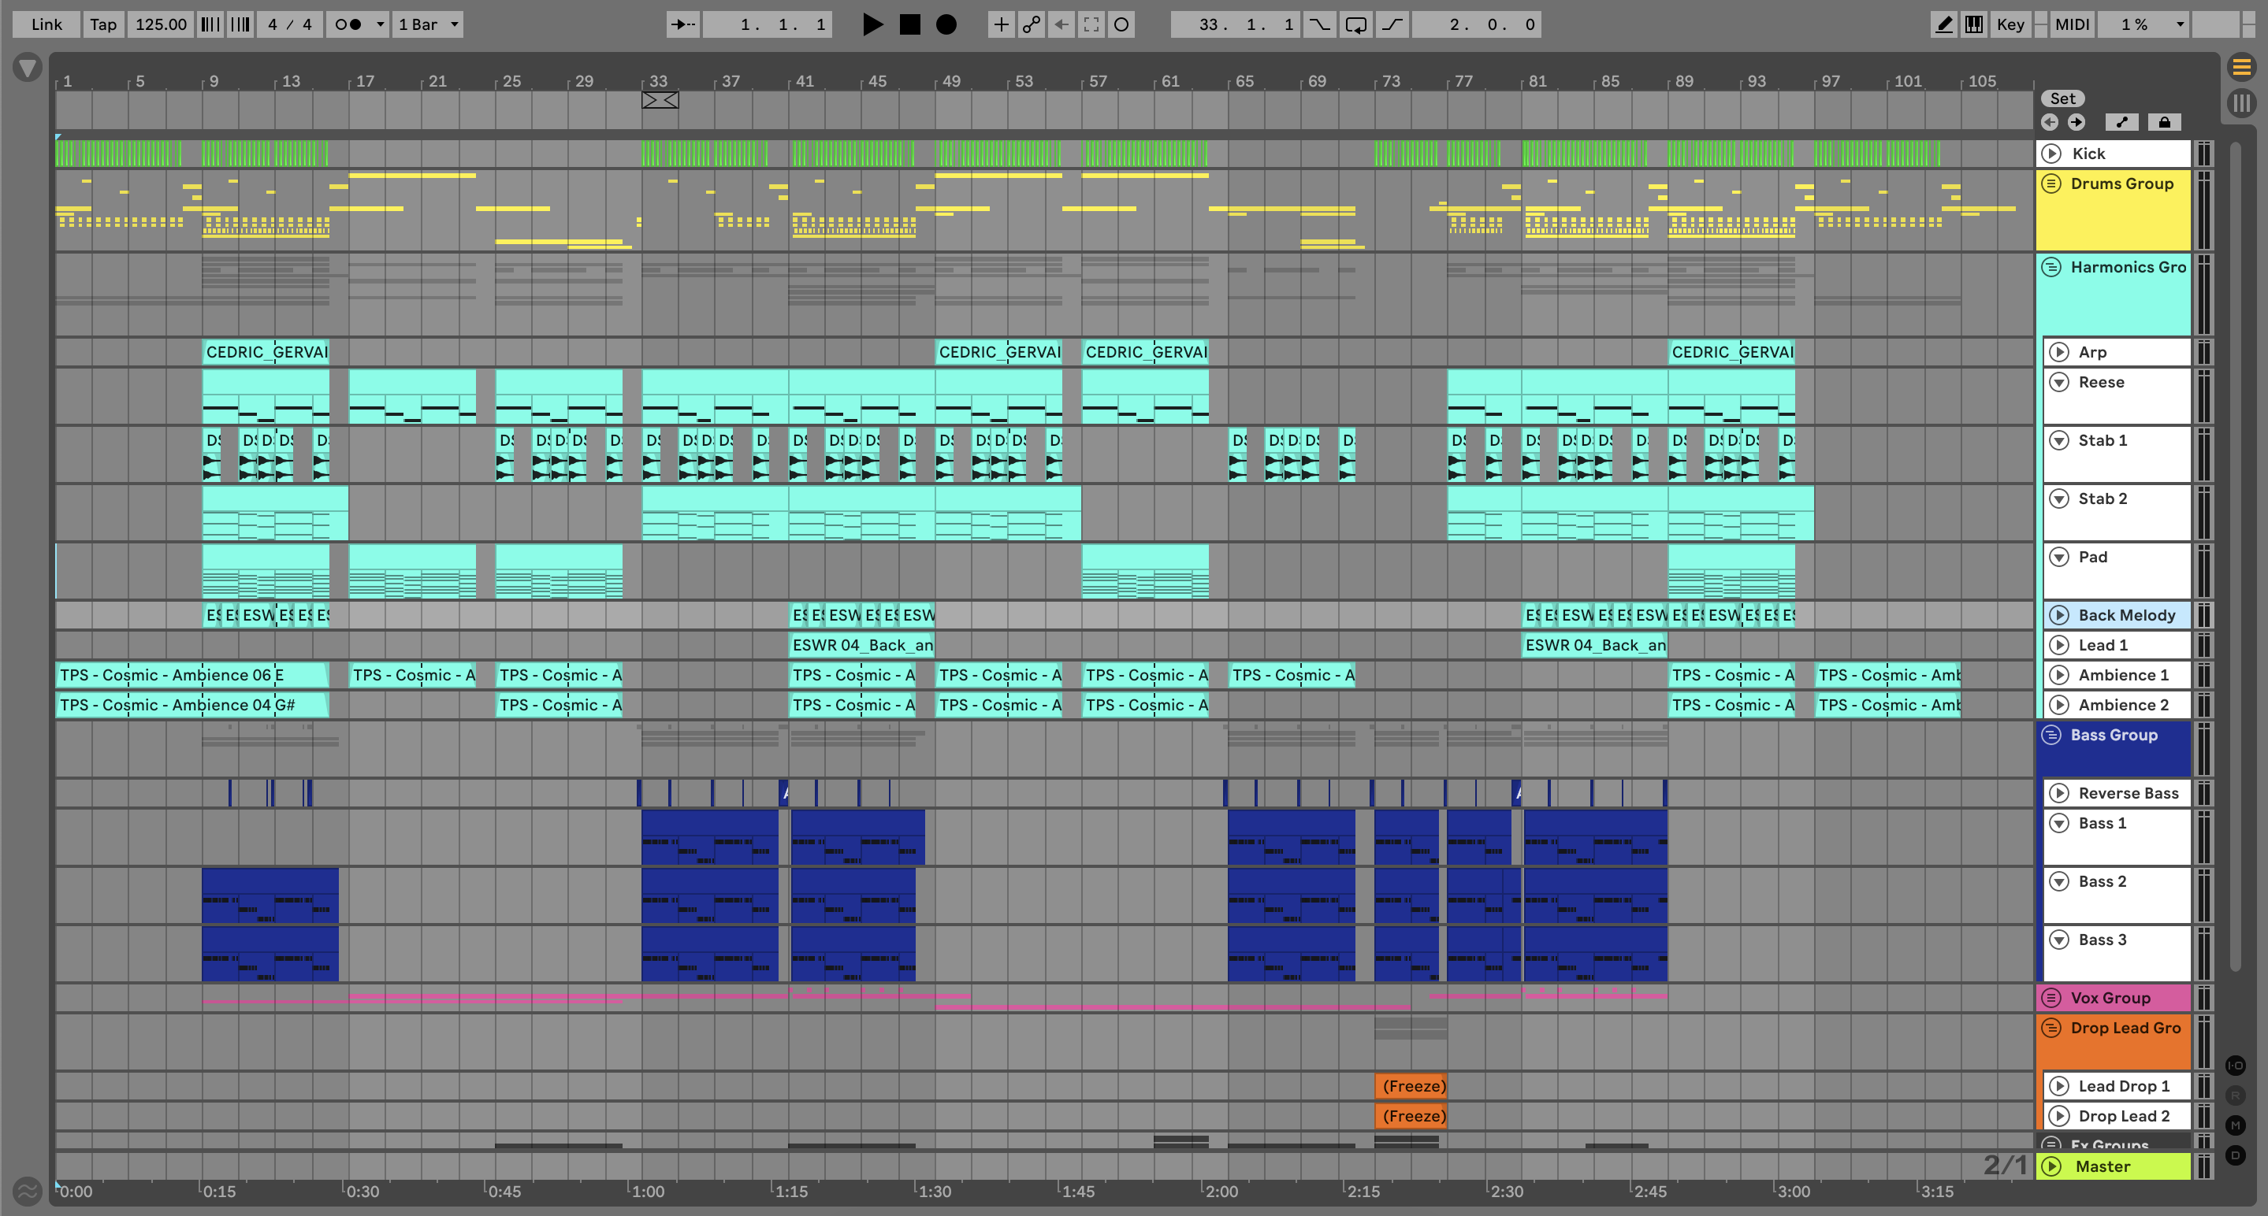
Task: Unfold the Reese track
Action: (2058, 382)
